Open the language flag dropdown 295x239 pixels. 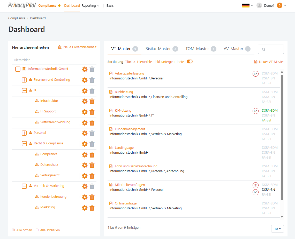tap(247, 5)
